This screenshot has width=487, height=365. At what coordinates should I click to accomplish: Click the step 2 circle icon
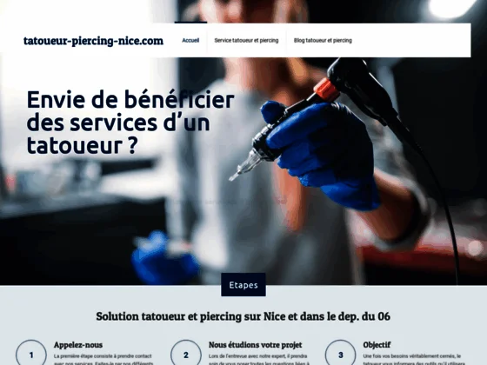[x=186, y=353]
